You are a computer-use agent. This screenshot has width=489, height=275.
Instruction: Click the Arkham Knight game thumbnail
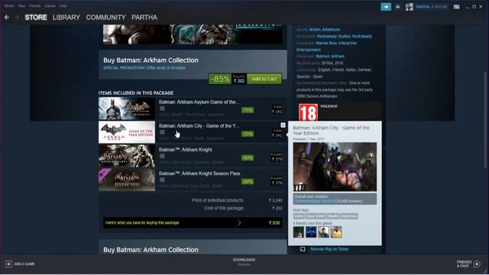pyautogui.click(x=127, y=156)
